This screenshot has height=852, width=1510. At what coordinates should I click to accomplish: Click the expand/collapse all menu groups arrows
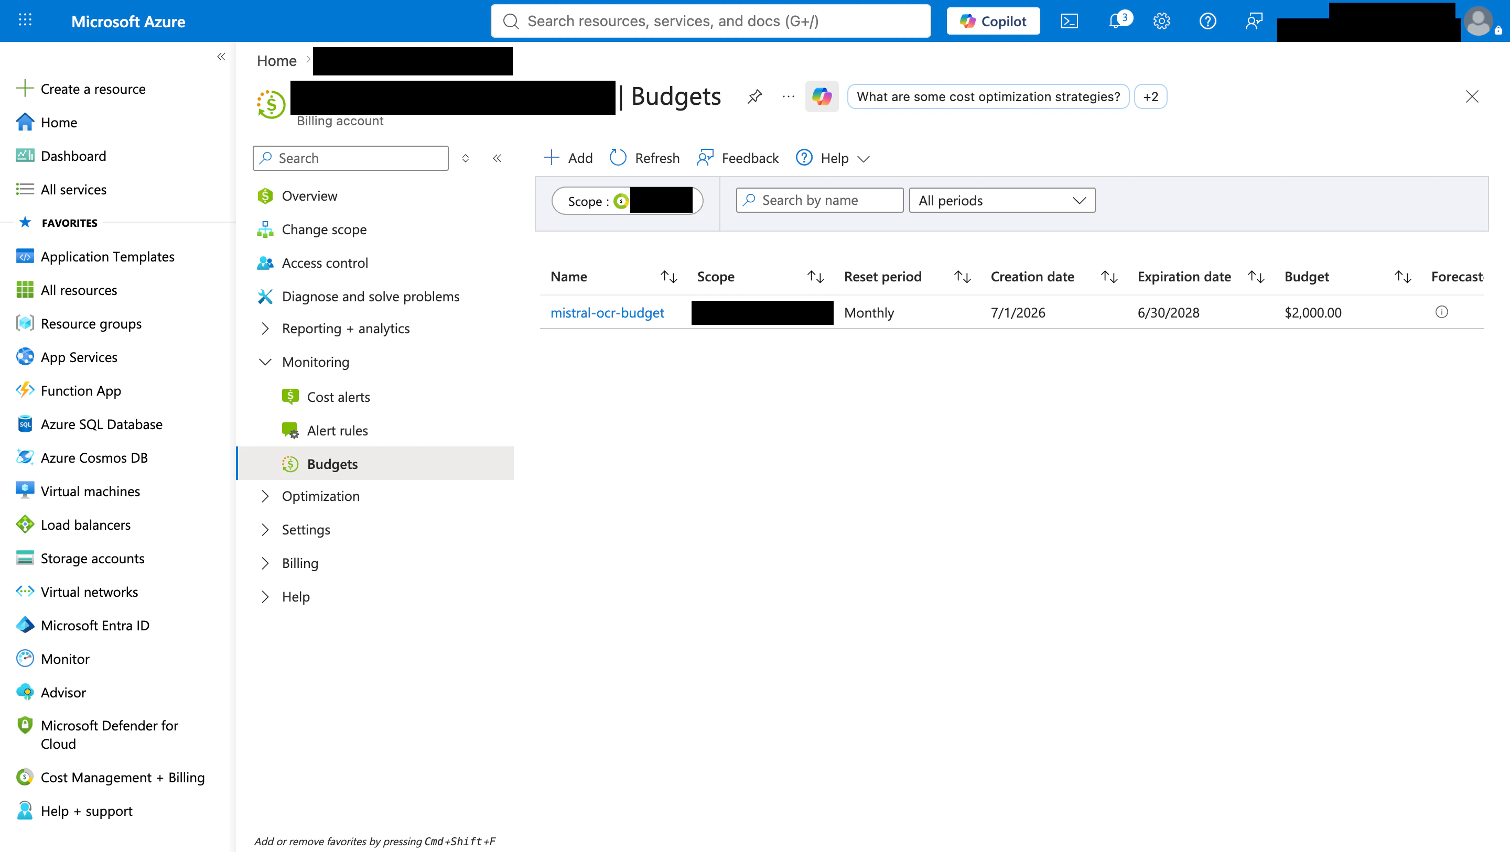(x=466, y=158)
